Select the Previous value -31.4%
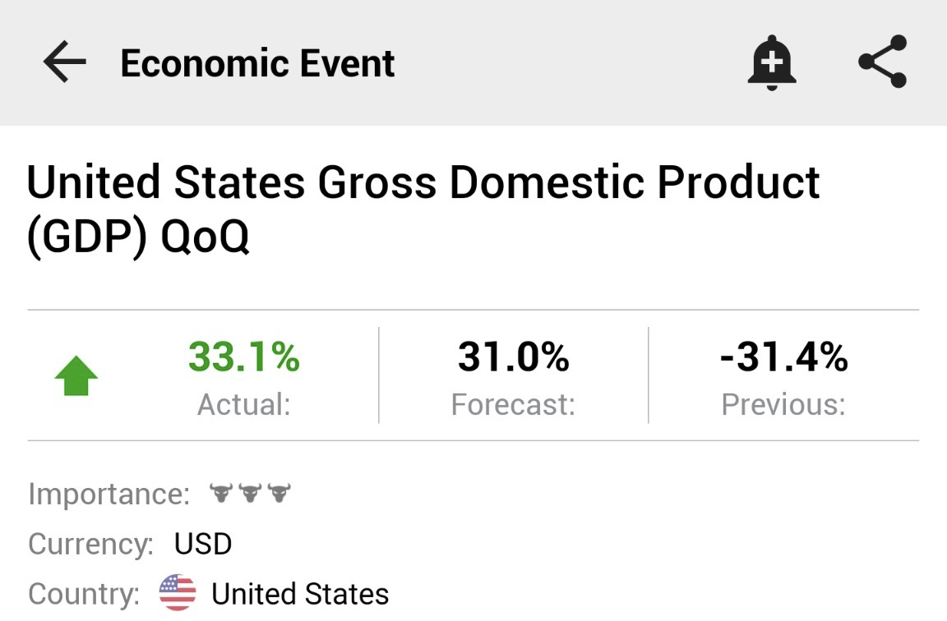 pos(784,356)
